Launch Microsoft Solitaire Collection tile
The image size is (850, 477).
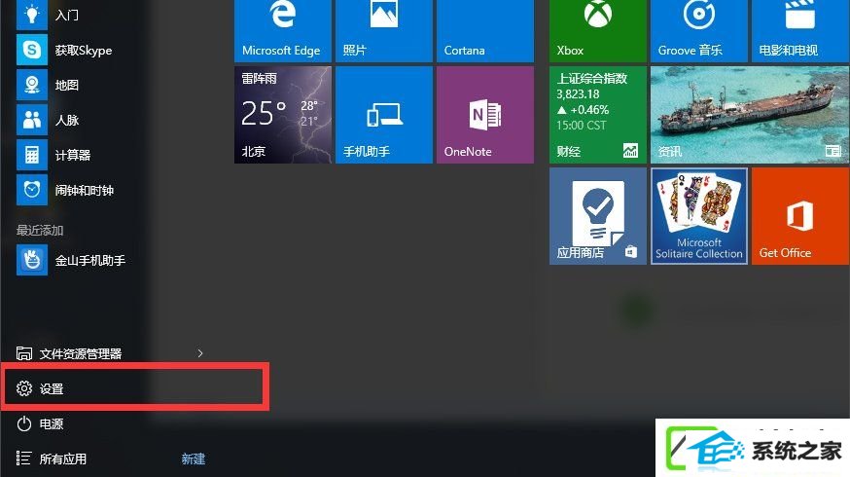point(699,216)
